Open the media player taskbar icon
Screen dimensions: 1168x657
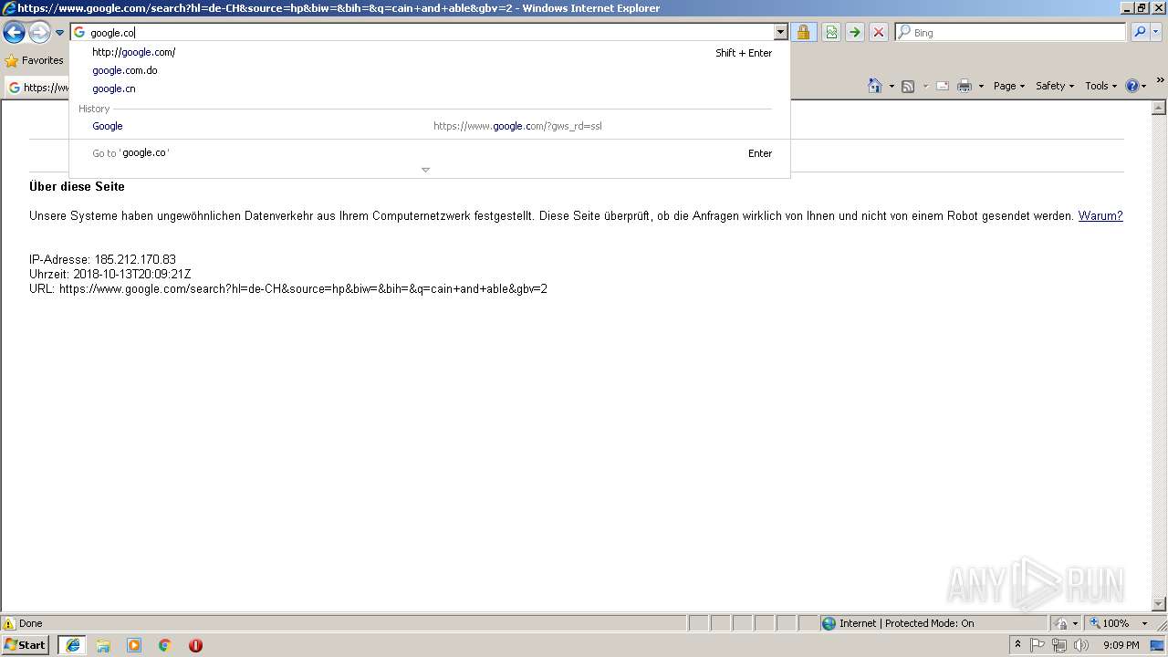click(134, 645)
